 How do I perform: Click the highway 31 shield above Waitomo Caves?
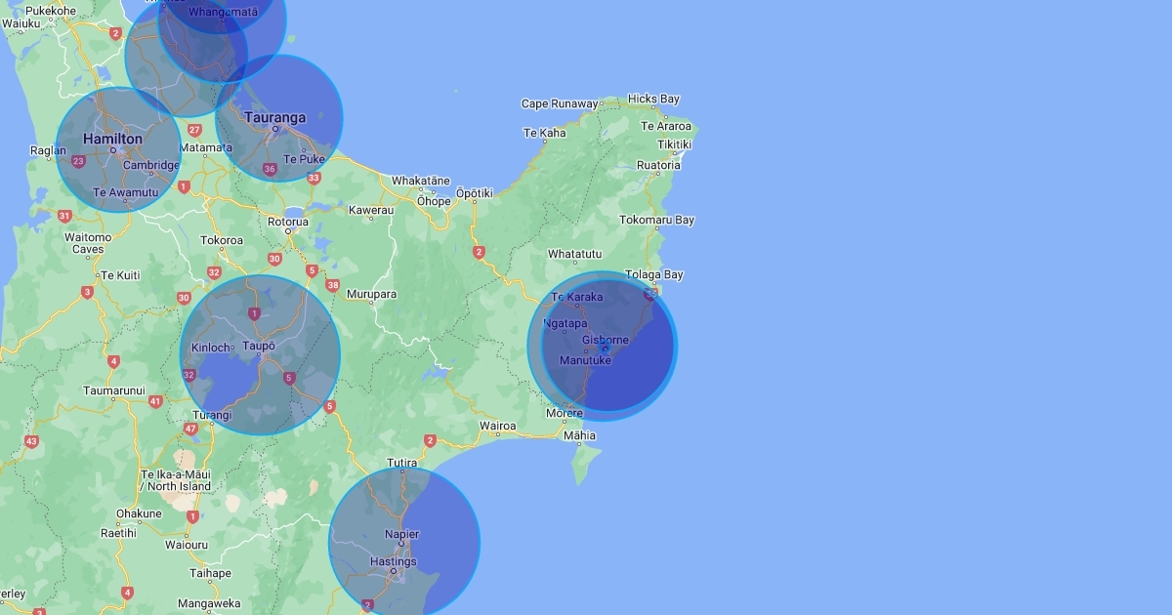pos(64,217)
